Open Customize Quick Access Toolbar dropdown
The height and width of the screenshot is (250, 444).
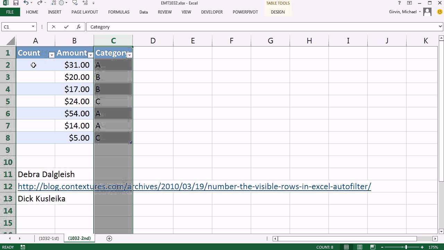pyautogui.click(x=94, y=3)
